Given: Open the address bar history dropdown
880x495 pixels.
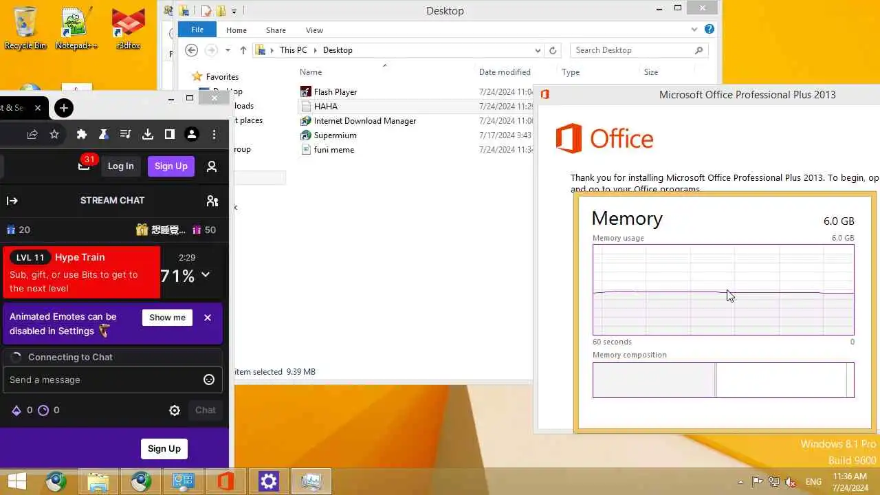Looking at the screenshot, I should click(538, 50).
